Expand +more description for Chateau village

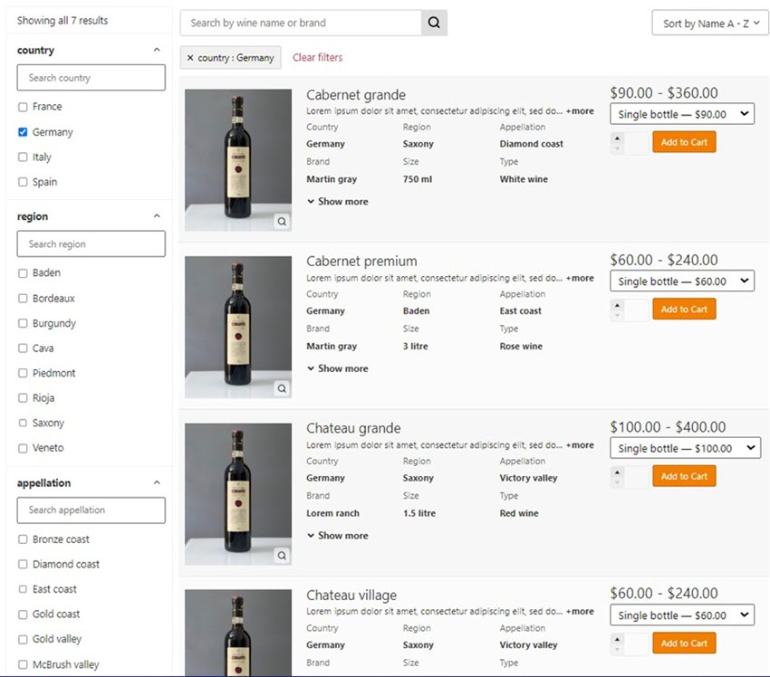pyautogui.click(x=580, y=612)
